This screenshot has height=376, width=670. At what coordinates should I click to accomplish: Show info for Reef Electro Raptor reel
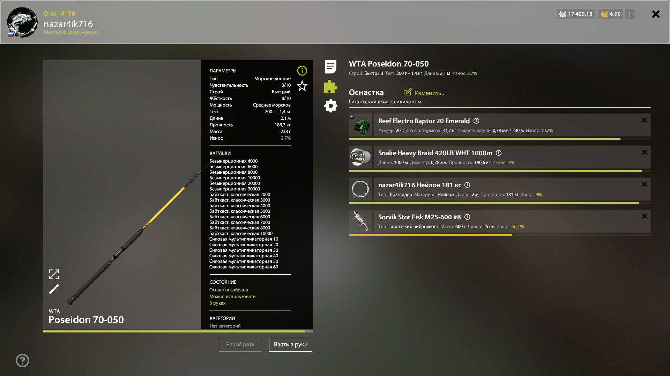[x=476, y=121]
